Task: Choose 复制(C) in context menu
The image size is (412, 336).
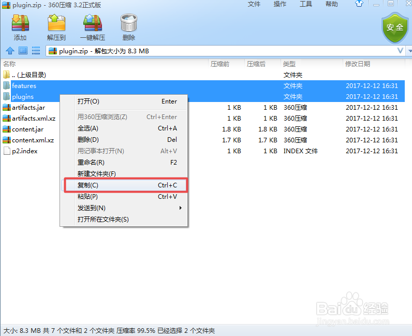Action: pos(124,185)
